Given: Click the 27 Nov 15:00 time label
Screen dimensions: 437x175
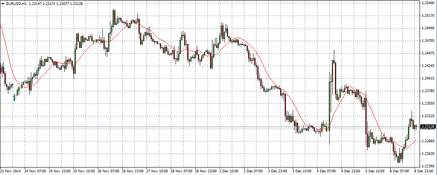Looking at the screenshot, I should (x=156, y=170).
